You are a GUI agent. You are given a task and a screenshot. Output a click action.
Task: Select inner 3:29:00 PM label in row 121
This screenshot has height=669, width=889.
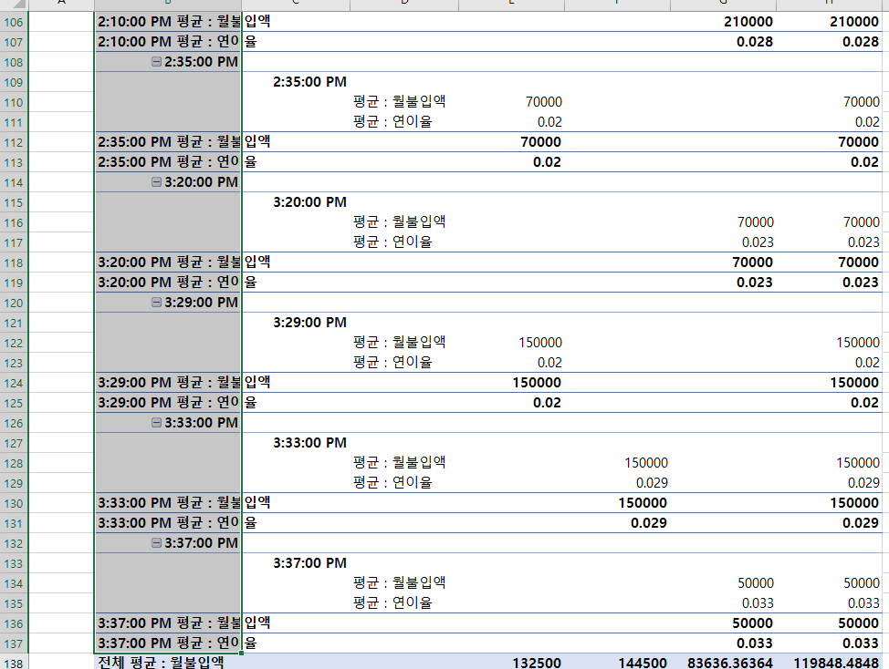309,323
